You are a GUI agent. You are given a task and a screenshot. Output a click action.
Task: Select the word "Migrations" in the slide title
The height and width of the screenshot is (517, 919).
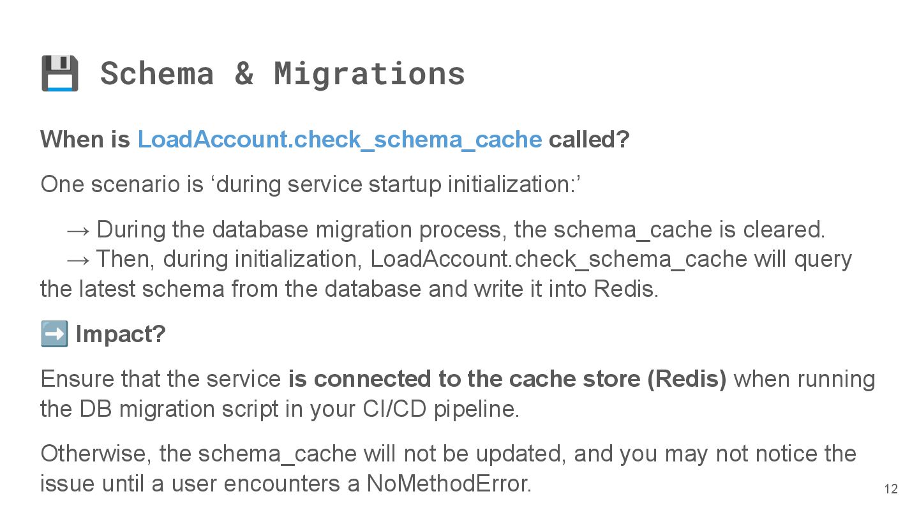[x=370, y=73]
